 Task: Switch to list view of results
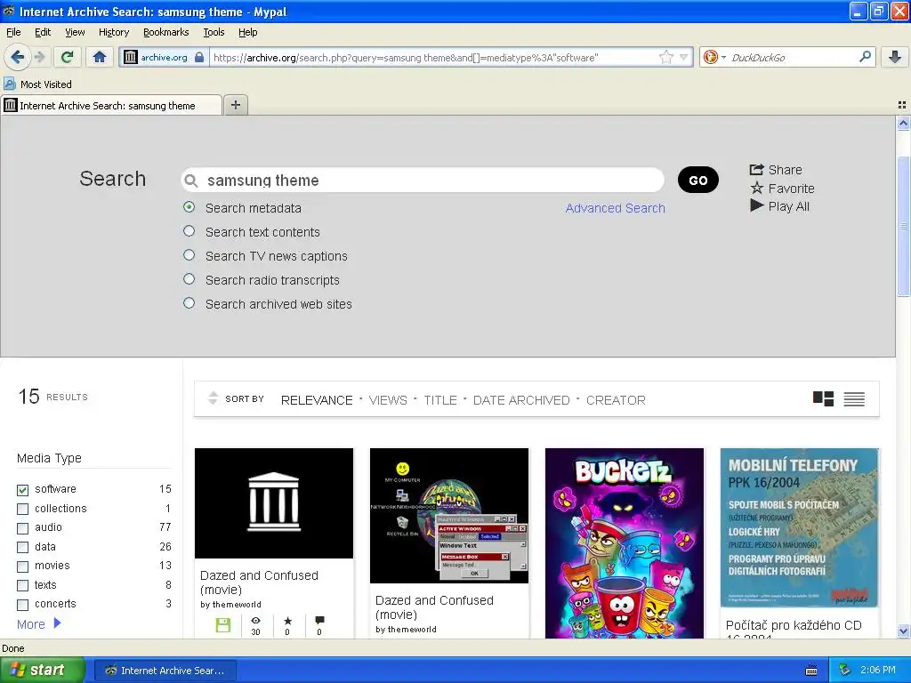tap(854, 399)
